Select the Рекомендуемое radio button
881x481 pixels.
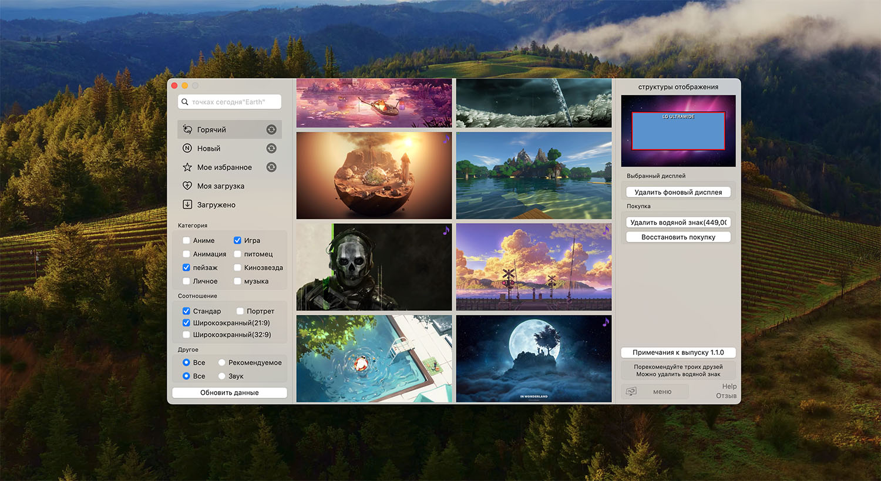(222, 363)
